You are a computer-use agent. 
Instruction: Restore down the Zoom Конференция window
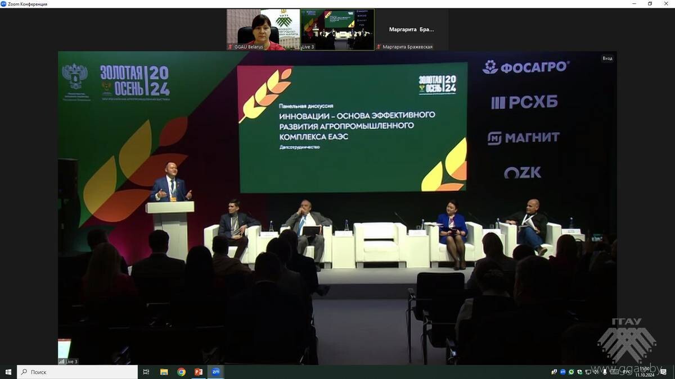click(650, 4)
